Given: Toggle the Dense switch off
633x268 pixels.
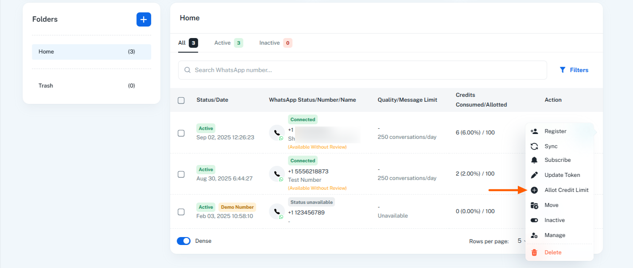Looking at the screenshot, I should (x=183, y=241).
